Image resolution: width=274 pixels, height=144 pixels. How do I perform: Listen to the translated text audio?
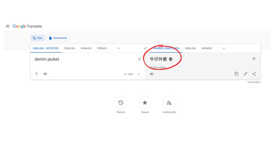click(x=152, y=74)
